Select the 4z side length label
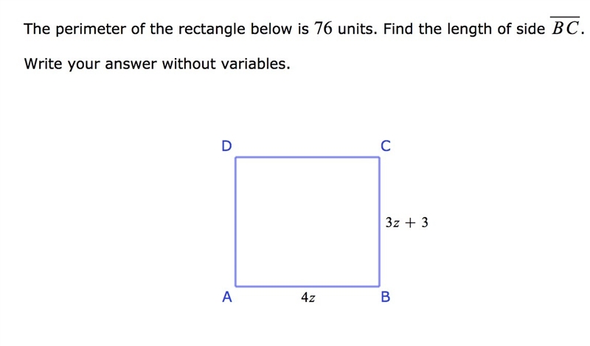The height and width of the screenshot is (346, 590). (x=308, y=297)
